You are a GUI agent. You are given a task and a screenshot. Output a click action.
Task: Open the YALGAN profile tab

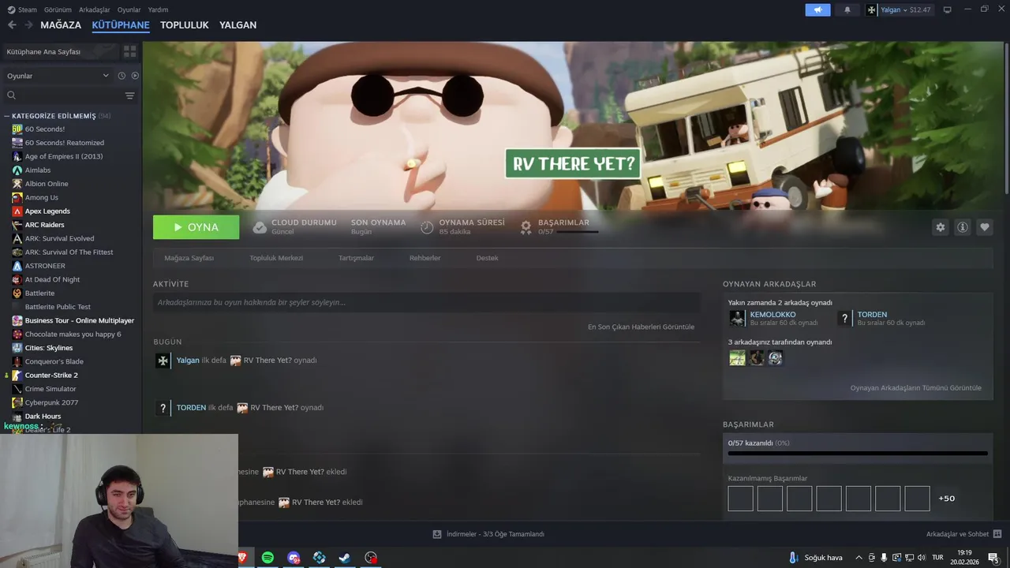pyautogui.click(x=238, y=24)
